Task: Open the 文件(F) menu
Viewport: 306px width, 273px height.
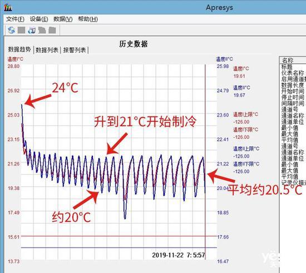Action: tap(15, 19)
